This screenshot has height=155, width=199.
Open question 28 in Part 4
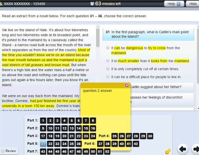(136, 136)
